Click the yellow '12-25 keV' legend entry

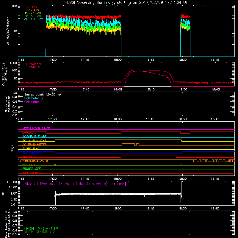tap(33, 13)
